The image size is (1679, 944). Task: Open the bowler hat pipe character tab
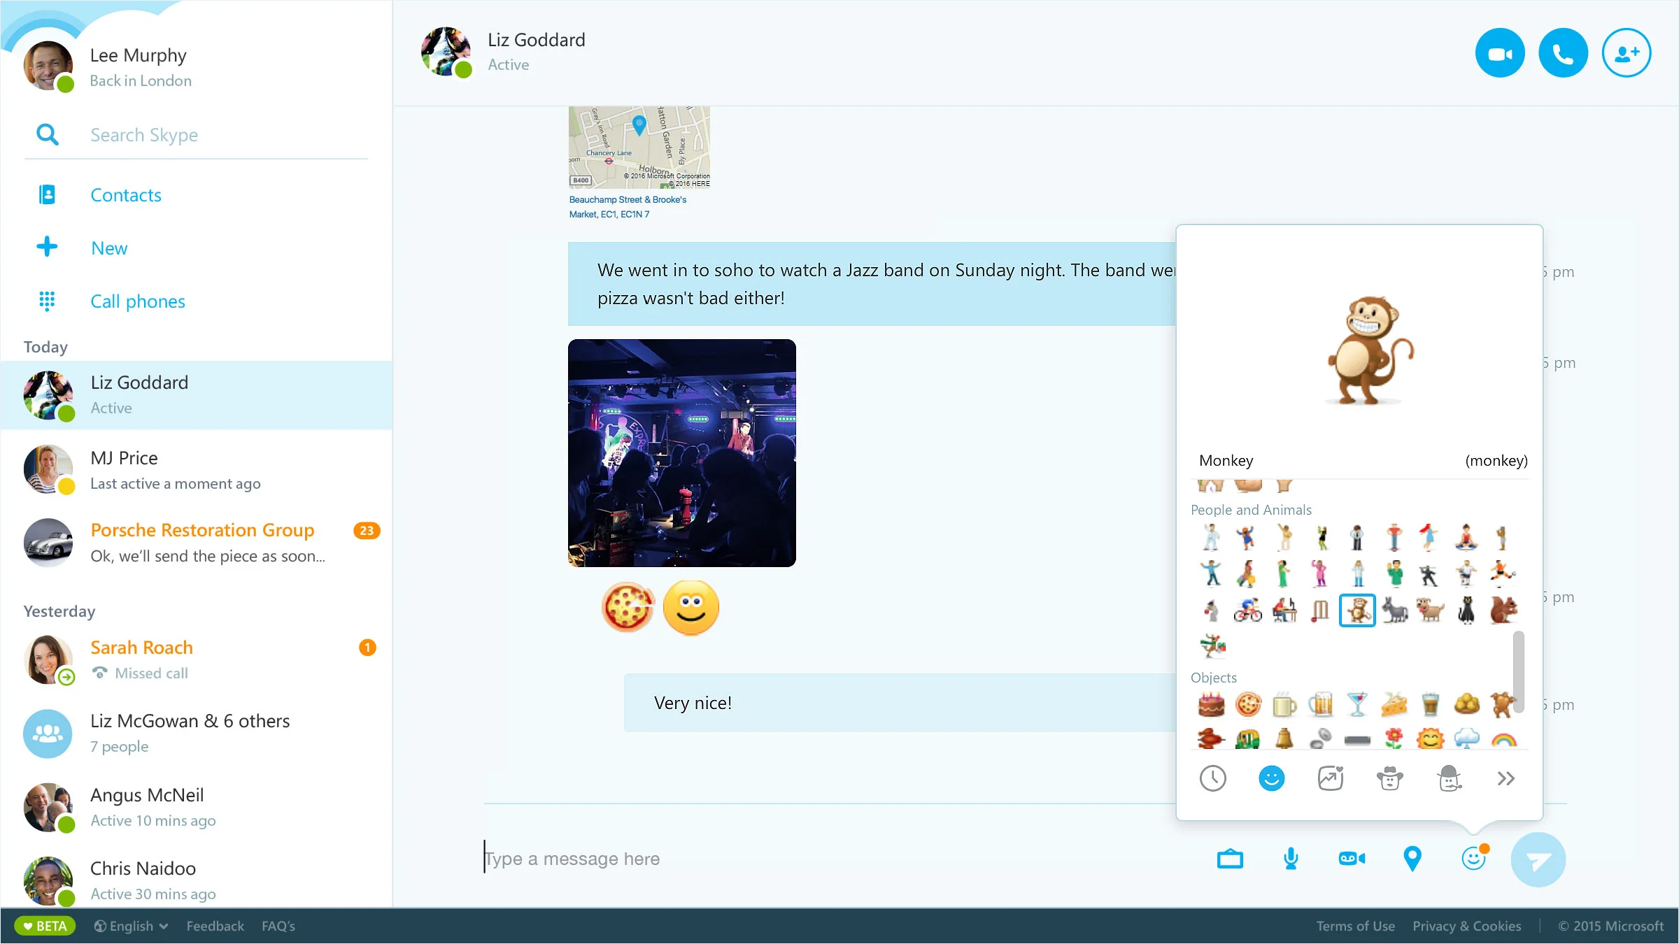tap(1449, 778)
